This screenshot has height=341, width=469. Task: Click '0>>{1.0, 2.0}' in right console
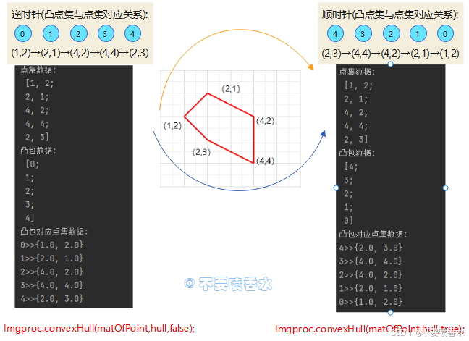[371, 302]
